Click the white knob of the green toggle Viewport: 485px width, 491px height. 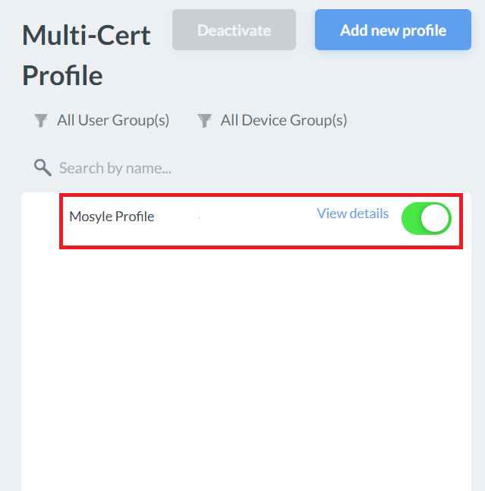point(436,218)
